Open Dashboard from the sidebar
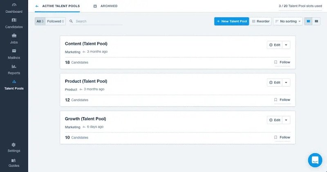This screenshot has width=327, height=172. point(14,8)
